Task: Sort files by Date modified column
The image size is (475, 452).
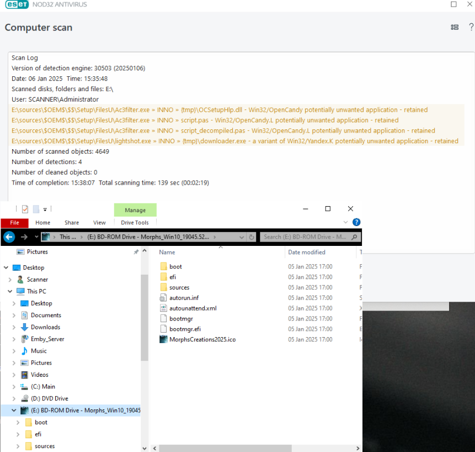Action: tap(307, 253)
